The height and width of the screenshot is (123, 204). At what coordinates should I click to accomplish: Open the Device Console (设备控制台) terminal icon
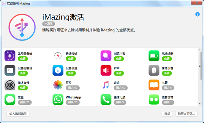(x=10, y=70)
